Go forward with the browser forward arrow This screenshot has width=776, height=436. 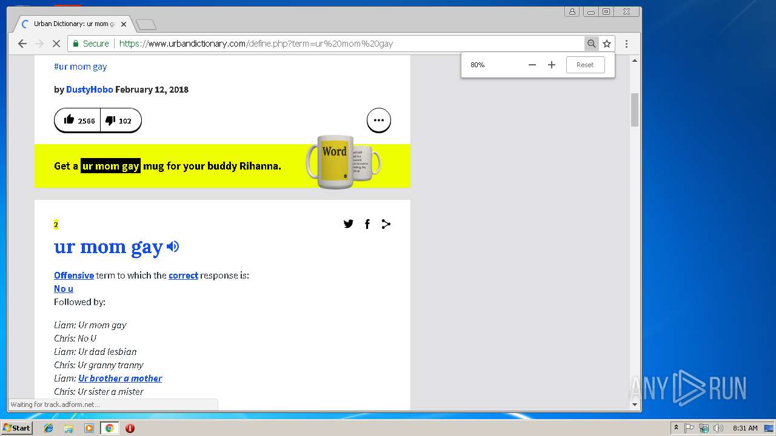coord(39,44)
